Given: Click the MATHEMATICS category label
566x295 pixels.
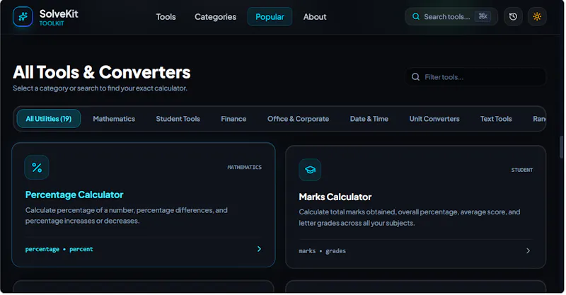Looking at the screenshot, I should (x=244, y=167).
